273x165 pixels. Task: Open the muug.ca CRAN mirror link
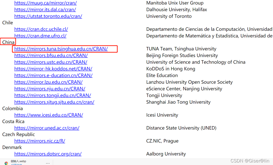[x=45, y=3]
